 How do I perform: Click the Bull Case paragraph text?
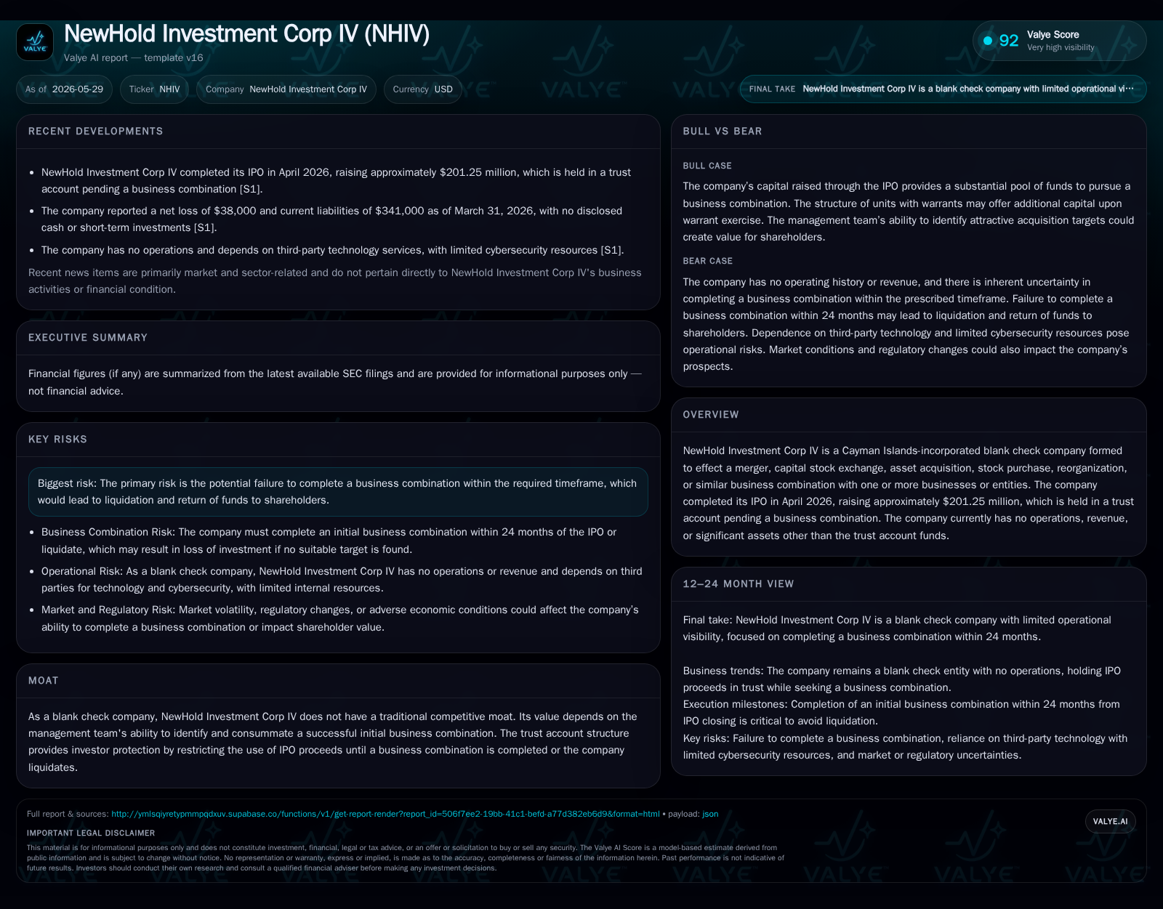pyautogui.click(x=909, y=212)
